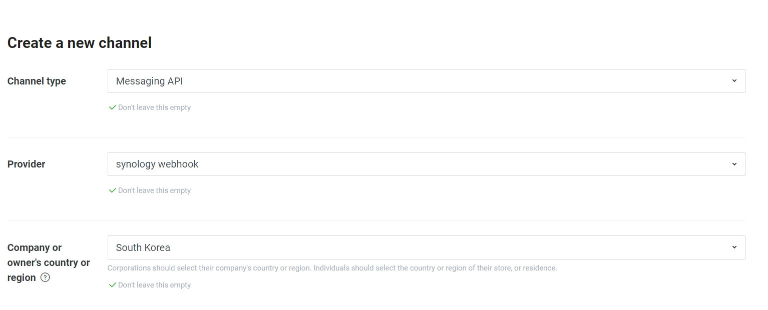Select the Messaging API value text
The height and width of the screenshot is (310, 768).
coord(149,81)
